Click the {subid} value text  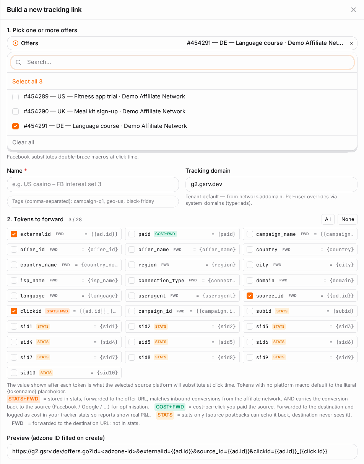point(343,311)
